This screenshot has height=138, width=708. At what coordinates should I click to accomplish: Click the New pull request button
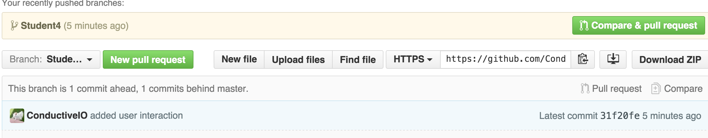[148, 59]
